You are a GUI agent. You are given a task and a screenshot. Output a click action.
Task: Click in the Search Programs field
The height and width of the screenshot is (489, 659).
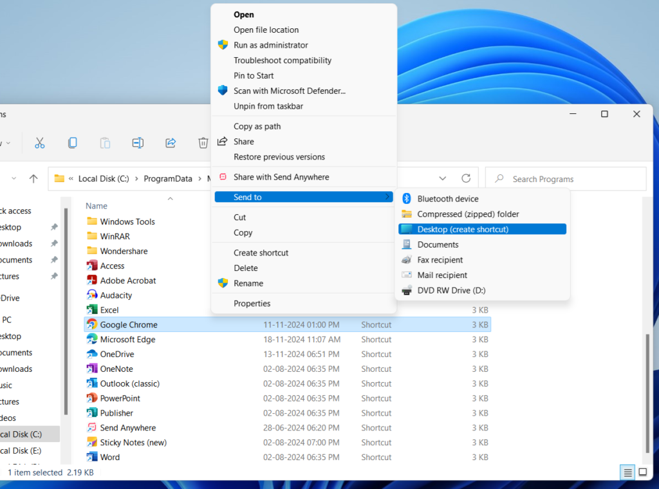566,179
